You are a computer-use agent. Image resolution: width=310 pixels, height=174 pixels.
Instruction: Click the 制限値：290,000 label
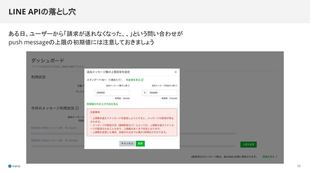122,98
